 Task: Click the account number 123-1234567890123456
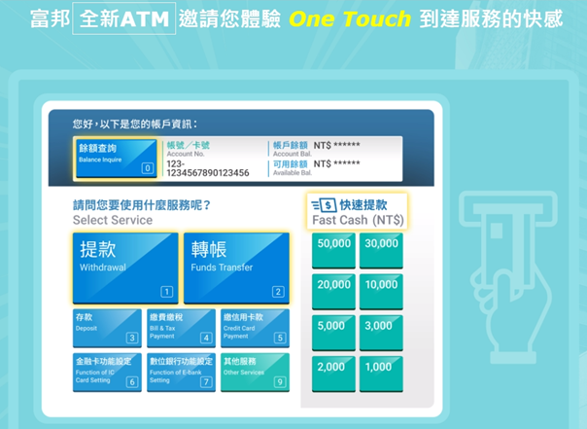click(x=208, y=168)
